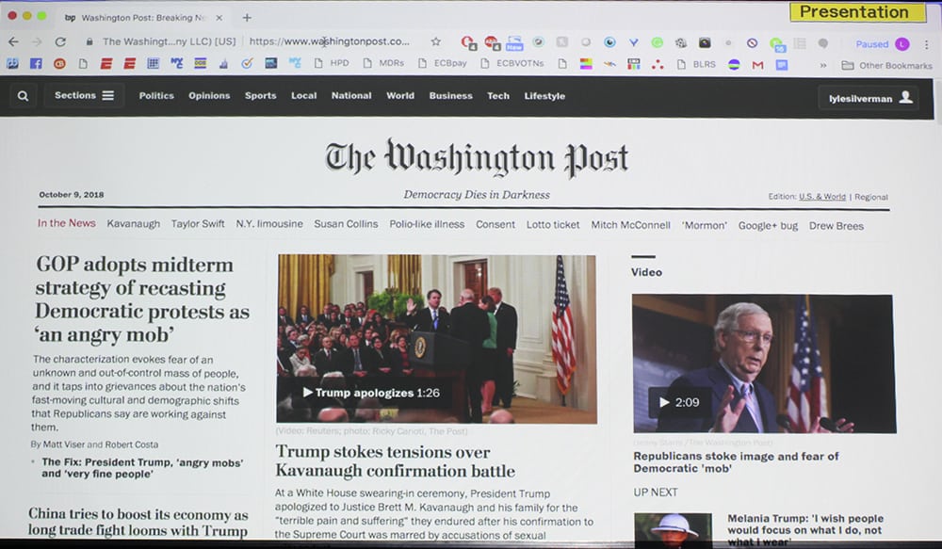This screenshot has width=942, height=549.
Task: Open the ECBpay bookmark
Action: click(x=443, y=63)
